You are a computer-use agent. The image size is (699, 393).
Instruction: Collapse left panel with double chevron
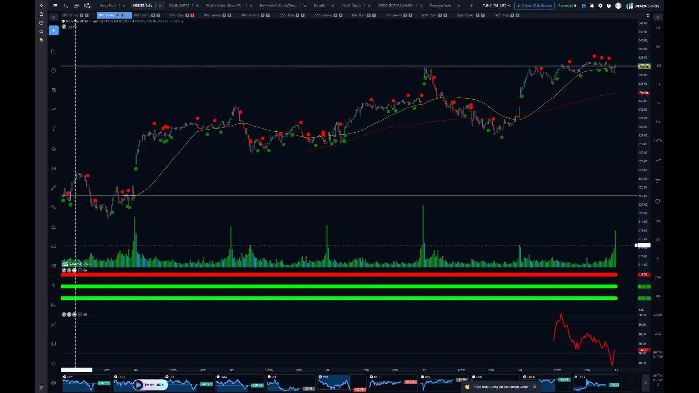pyautogui.click(x=54, y=17)
